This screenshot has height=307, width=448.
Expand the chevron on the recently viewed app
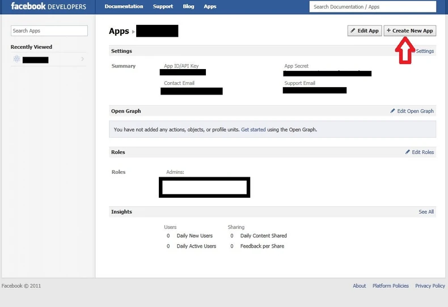(83, 59)
